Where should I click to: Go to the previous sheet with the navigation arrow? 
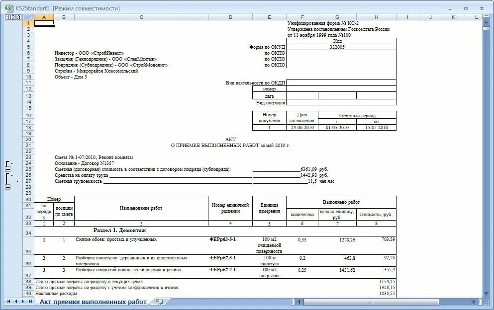pyautogui.click(x=16, y=302)
